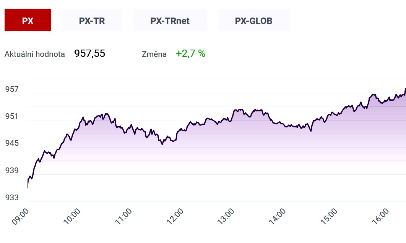Screen dimensions: 406x243
Task: Click the current value 957,55
Action: [89, 53]
